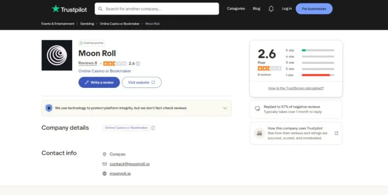The width and height of the screenshot is (388, 195).
Task: Click the globe icon beside moonroll.io
Action: tap(105, 173)
